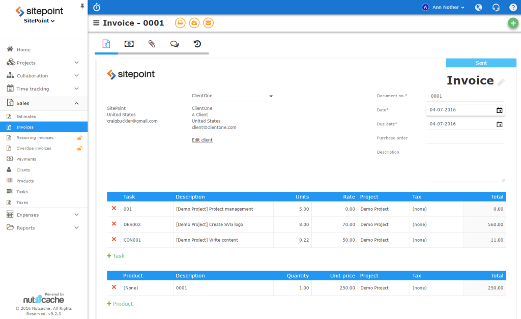Click the Edit client link
This screenshot has height=319, width=521.
pyautogui.click(x=202, y=140)
